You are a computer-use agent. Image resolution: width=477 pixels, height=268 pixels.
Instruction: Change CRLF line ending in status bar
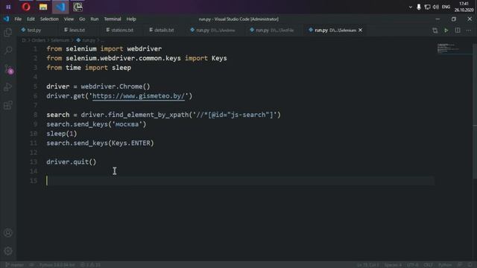[428, 265]
